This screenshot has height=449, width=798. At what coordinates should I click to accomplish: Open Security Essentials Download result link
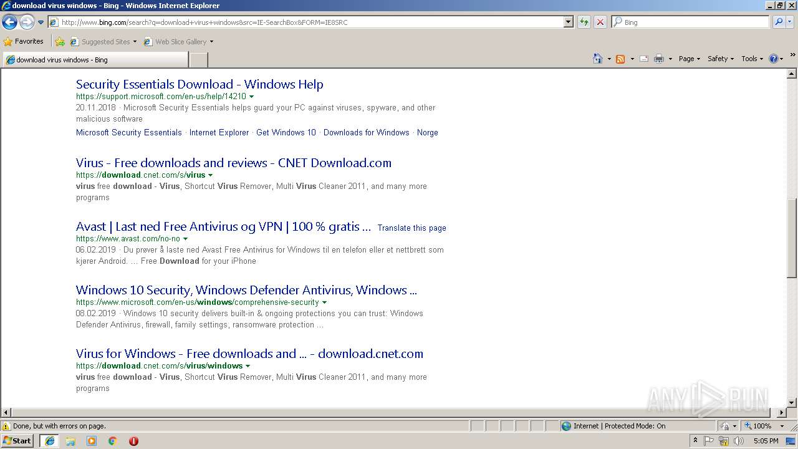click(x=199, y=84)
